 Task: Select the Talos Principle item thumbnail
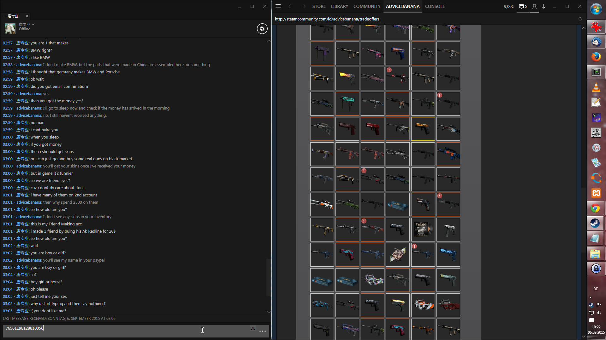pos(423,229)
